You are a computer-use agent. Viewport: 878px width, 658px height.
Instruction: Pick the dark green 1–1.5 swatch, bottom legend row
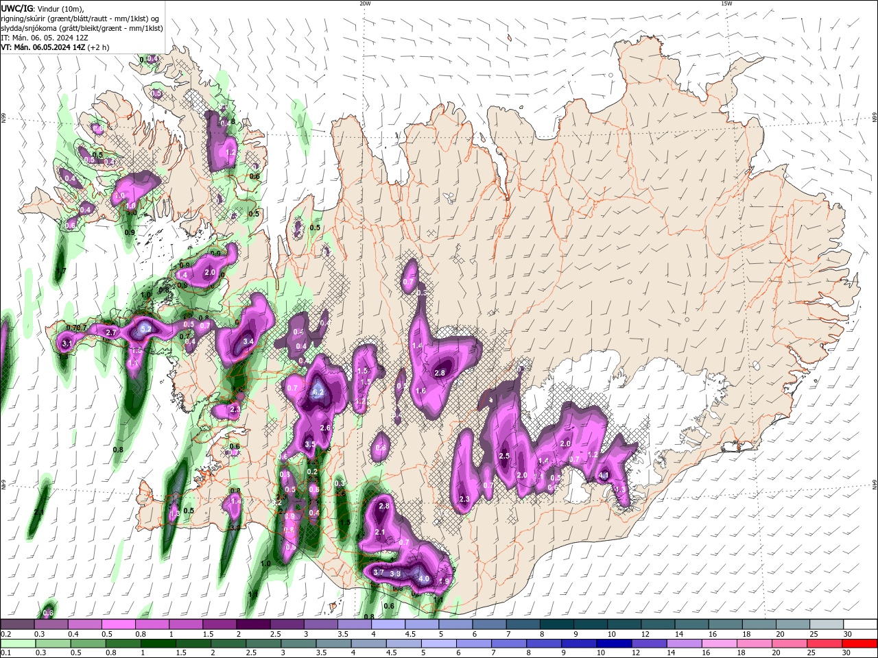tap(158, 644)
